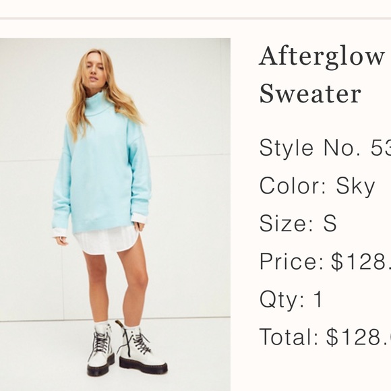Click the S size value
391x391 pixels.
(x=330, y=223)
